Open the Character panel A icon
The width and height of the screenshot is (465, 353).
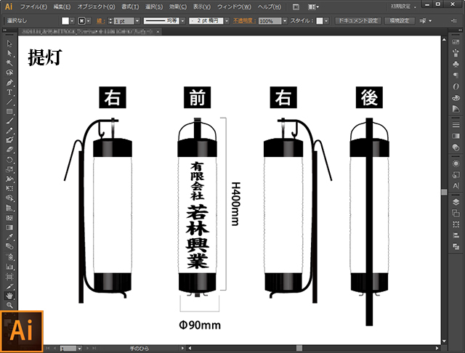pos(456,186)
